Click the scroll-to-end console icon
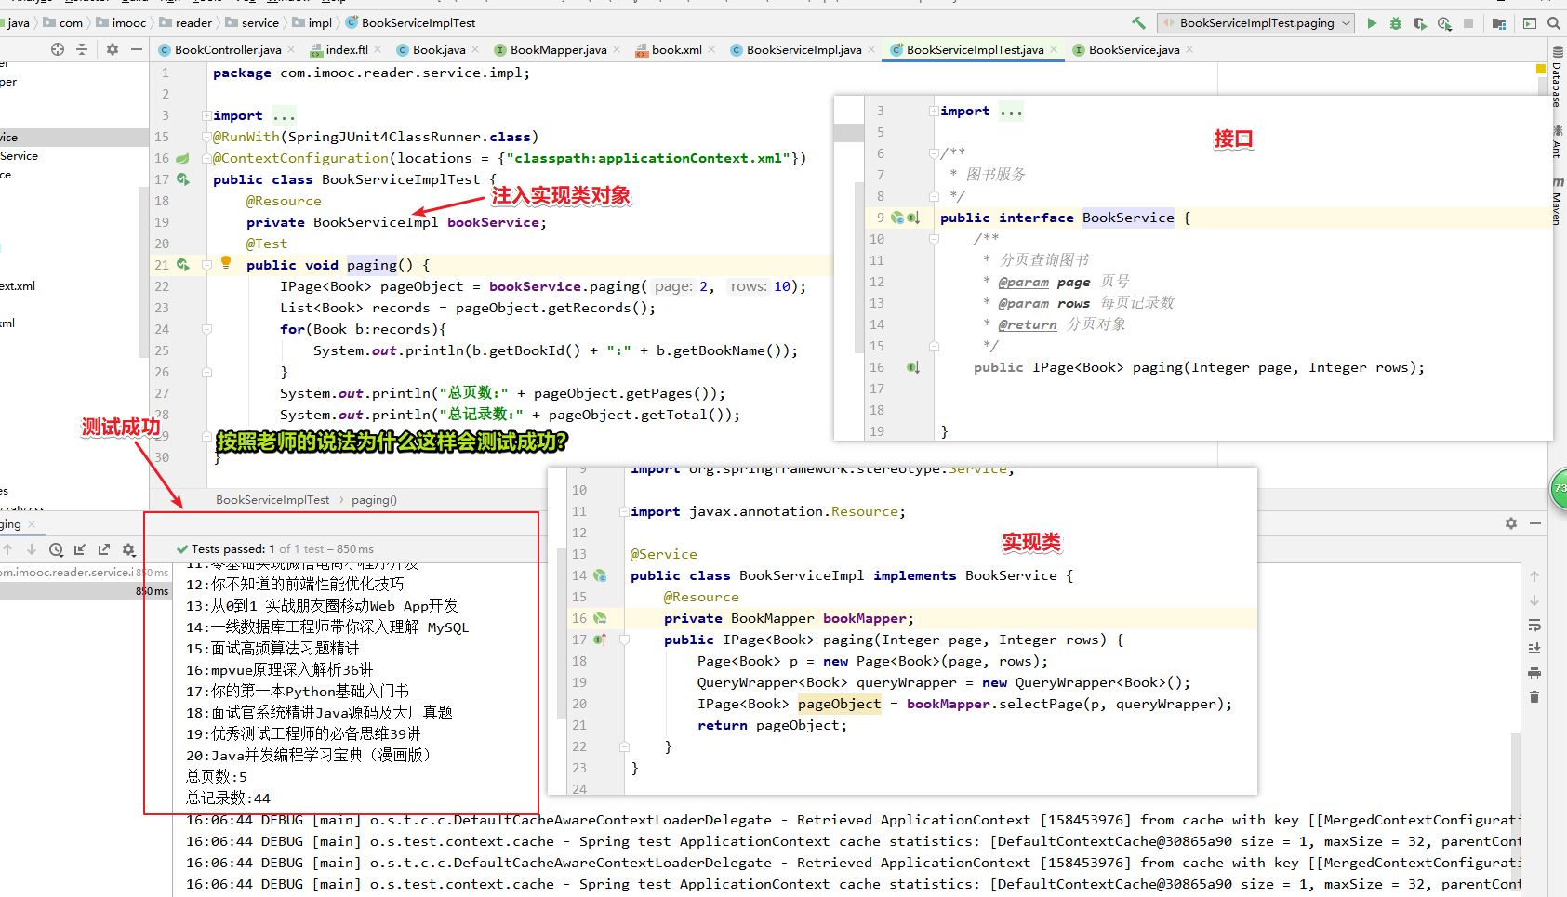1567x897 pixels. [x=1534, y=649]
